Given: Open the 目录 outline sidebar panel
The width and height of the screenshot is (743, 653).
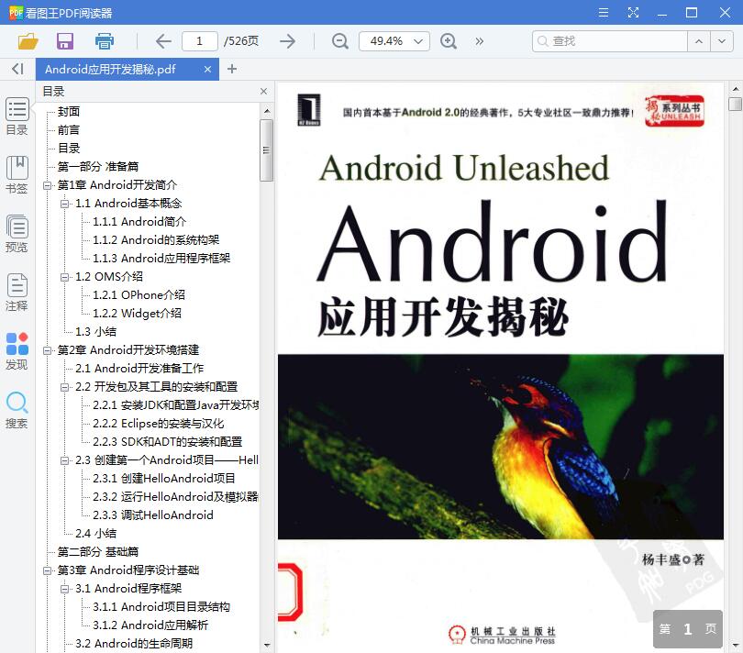Looking at the screenshot, I should click(x=17, y=116).
